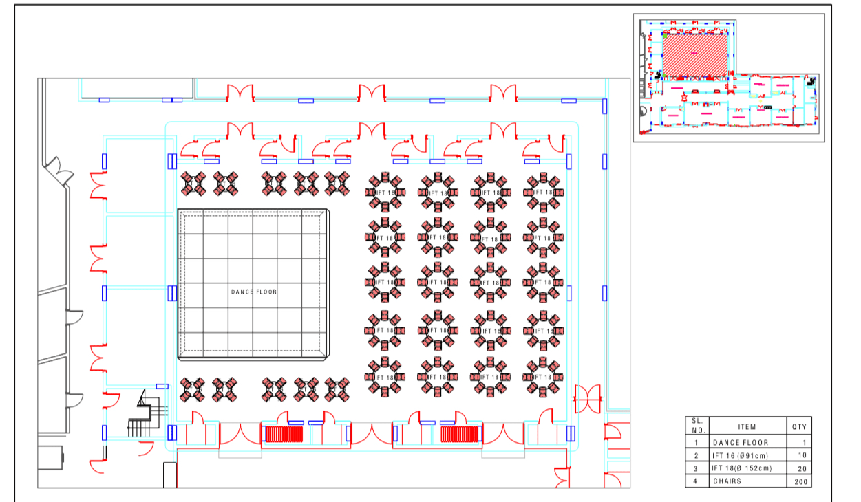The image size is (861, 502).
Task: Select first IFT 18 table in top row
Action: 385,193
